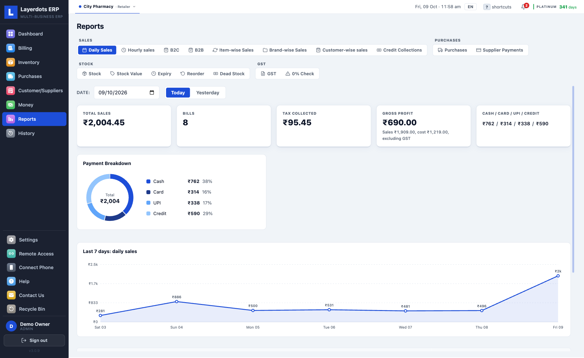Expand the City Pharmacy business switcher
Viewport: 584px width, 358px height.
[x=107, y=7]
